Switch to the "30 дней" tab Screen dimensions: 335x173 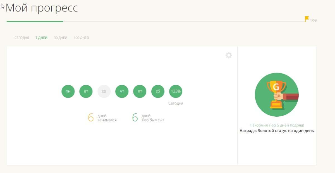(x=61, y=38)
